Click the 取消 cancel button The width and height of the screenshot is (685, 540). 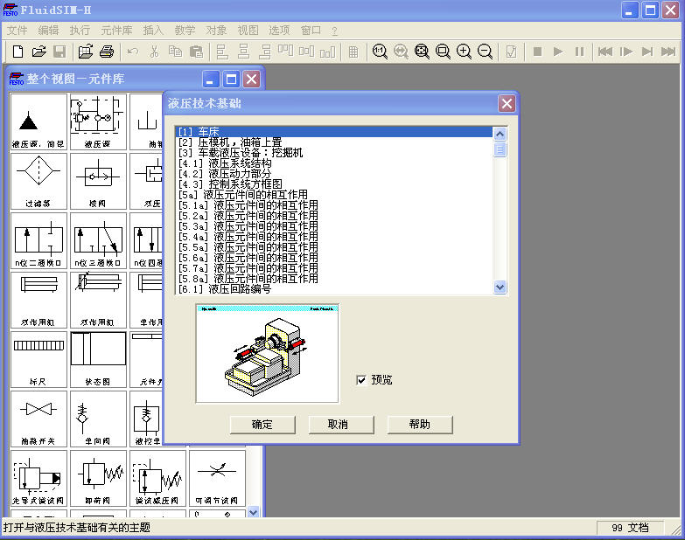[341, 425]
